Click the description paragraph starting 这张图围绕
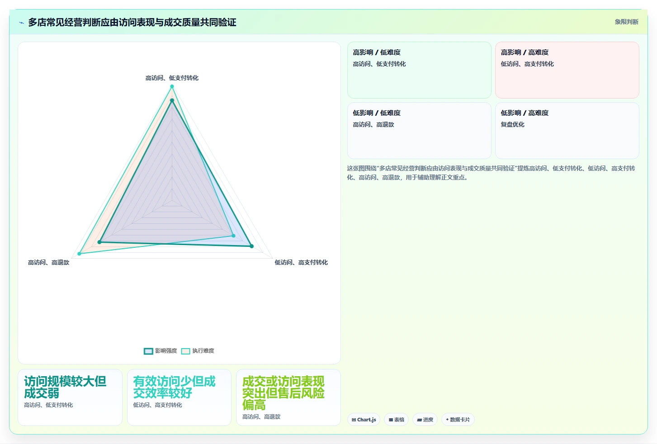This screenshot has height=444, width=657. click(x=491, y=173)
